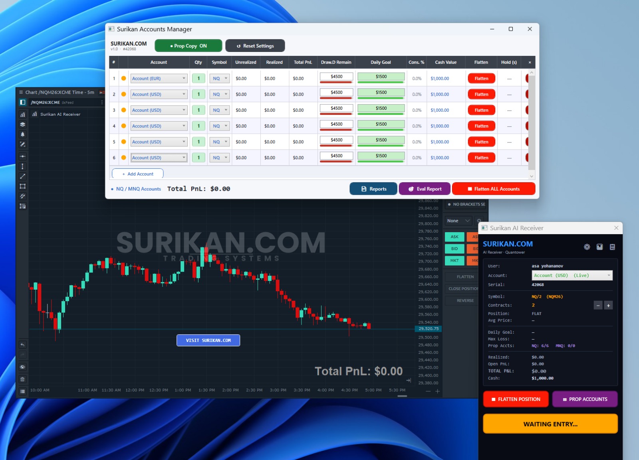This screenshot has height=460, width=639.
Task: Click the Draw.D Remain column header
Action: click(x=336, y=62)
